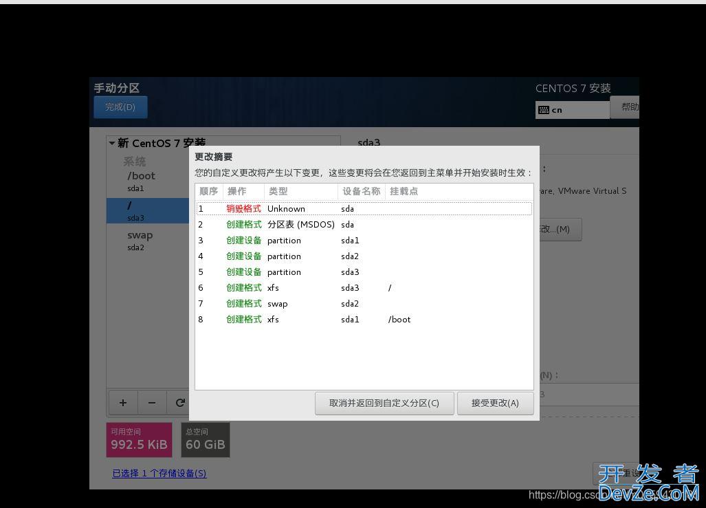Click the 挂载点 column header
706x508 pixels.
pos(459,191)
